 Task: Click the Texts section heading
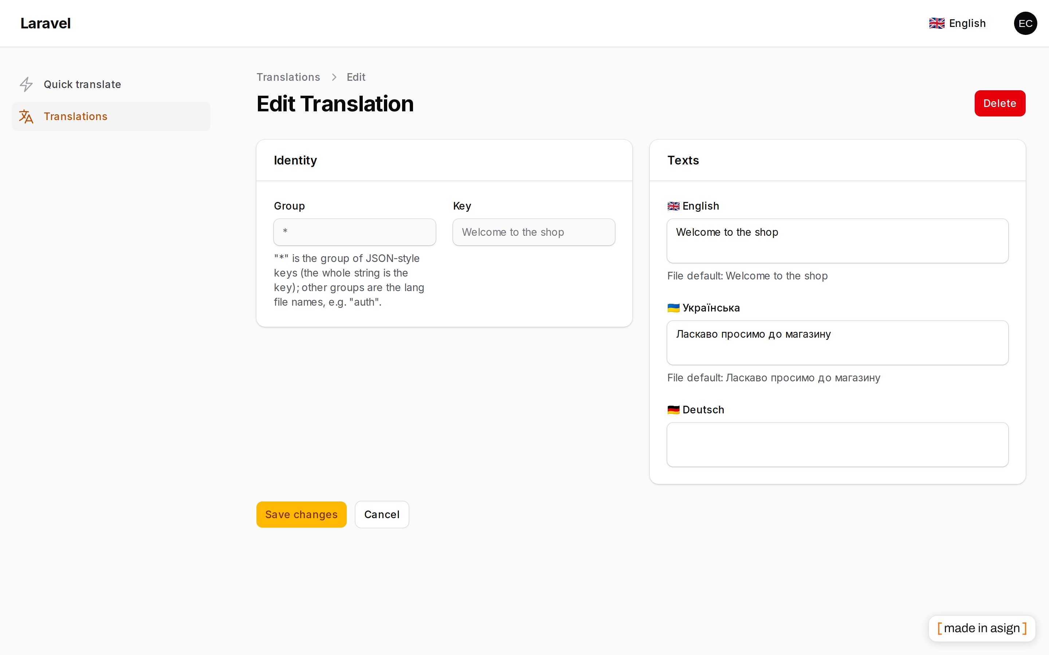683,160
